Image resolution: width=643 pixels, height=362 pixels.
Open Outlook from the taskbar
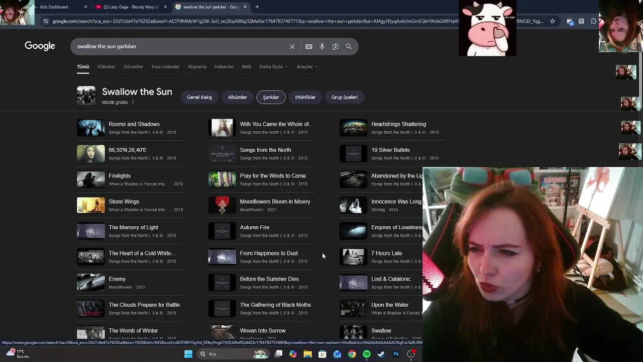point(337,354)
